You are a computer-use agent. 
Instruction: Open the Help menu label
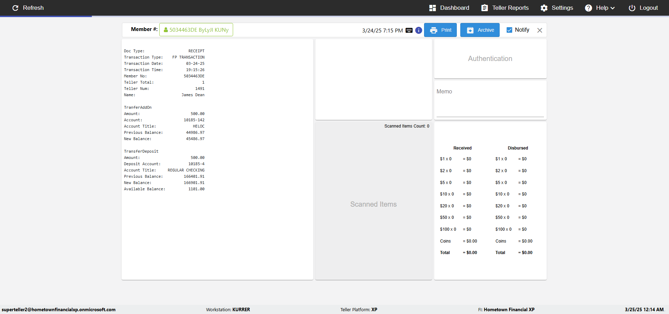[x=602, y=8]
